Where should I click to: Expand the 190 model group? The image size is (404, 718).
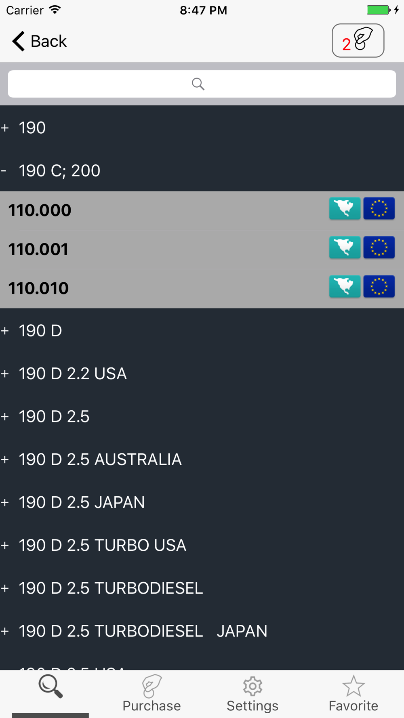[x=202, y=128]
